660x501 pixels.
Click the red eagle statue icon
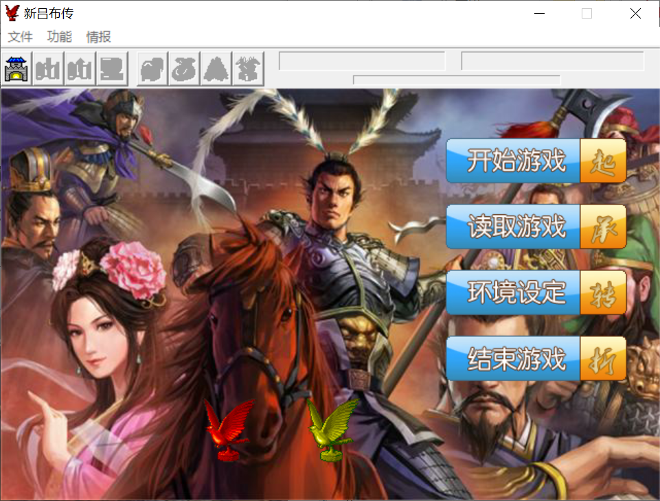pyautogui.click(x=229, y=430)
